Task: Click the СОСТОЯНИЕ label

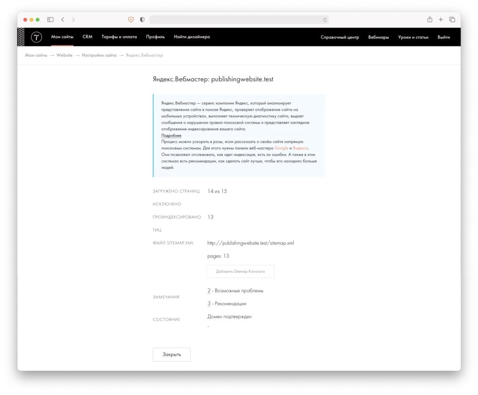Action: 167,320
